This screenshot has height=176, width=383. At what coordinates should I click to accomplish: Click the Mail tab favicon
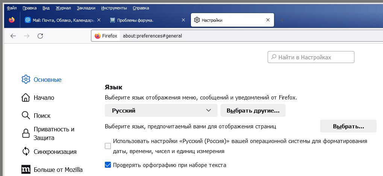[x=28, y=20]
